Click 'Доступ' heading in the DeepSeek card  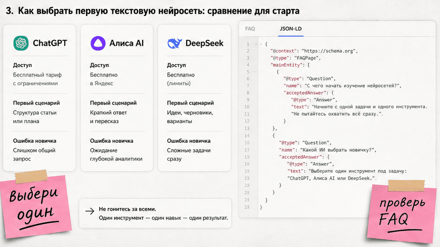pos(176,65)
